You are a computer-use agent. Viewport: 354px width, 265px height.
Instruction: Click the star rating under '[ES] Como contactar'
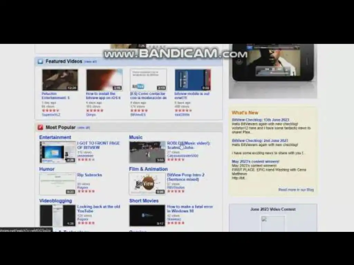(139, 110)
